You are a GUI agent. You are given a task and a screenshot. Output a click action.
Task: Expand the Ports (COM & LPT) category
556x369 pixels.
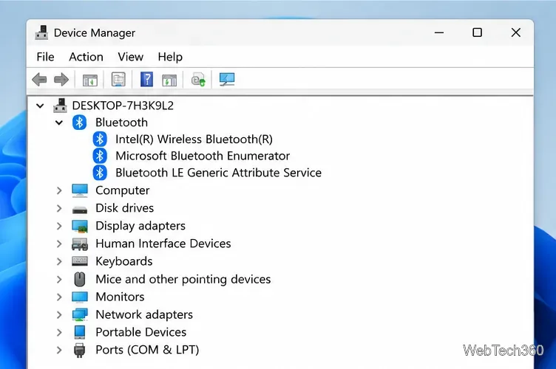tap(59, 351)
